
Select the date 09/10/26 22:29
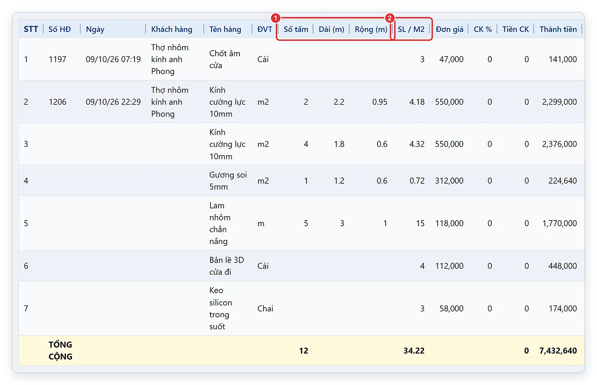pyautogui.click(x=113, y=102)
